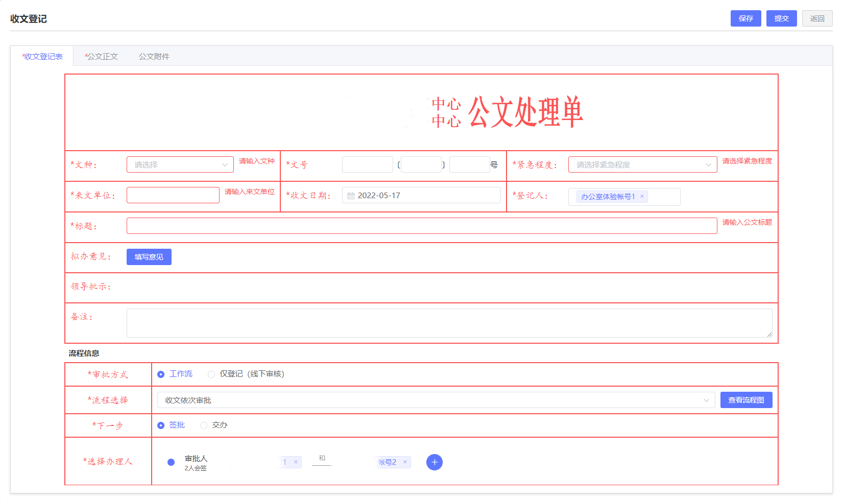Viewport: 843px width, 499px height.
Task: Remove the first approver tag ending in 1
Action: tap(296, 462)
